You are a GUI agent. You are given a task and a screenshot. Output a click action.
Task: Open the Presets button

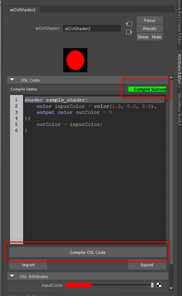tap(150, 29)
